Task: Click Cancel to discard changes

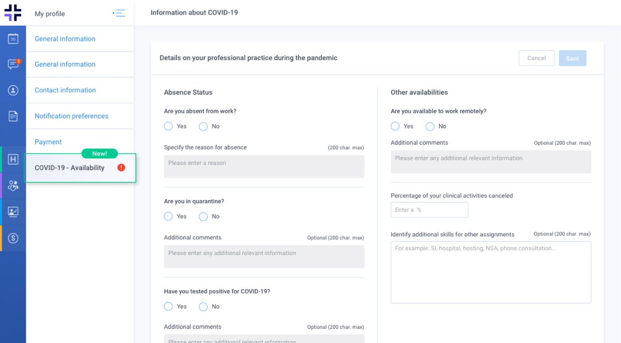Action: tap(536, 58)
